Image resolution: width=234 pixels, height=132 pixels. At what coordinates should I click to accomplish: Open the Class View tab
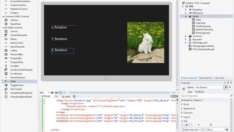click(219, 78)
